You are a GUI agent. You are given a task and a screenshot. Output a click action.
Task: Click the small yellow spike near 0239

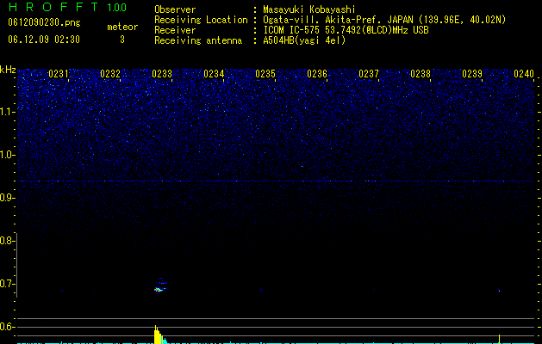(x=499, y=339)
